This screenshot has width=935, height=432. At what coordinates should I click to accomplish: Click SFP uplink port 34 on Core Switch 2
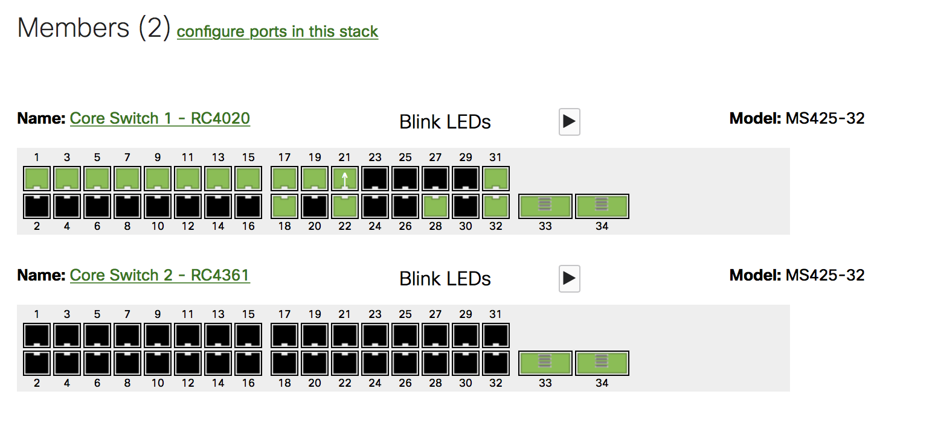click(x=602, y=363)
